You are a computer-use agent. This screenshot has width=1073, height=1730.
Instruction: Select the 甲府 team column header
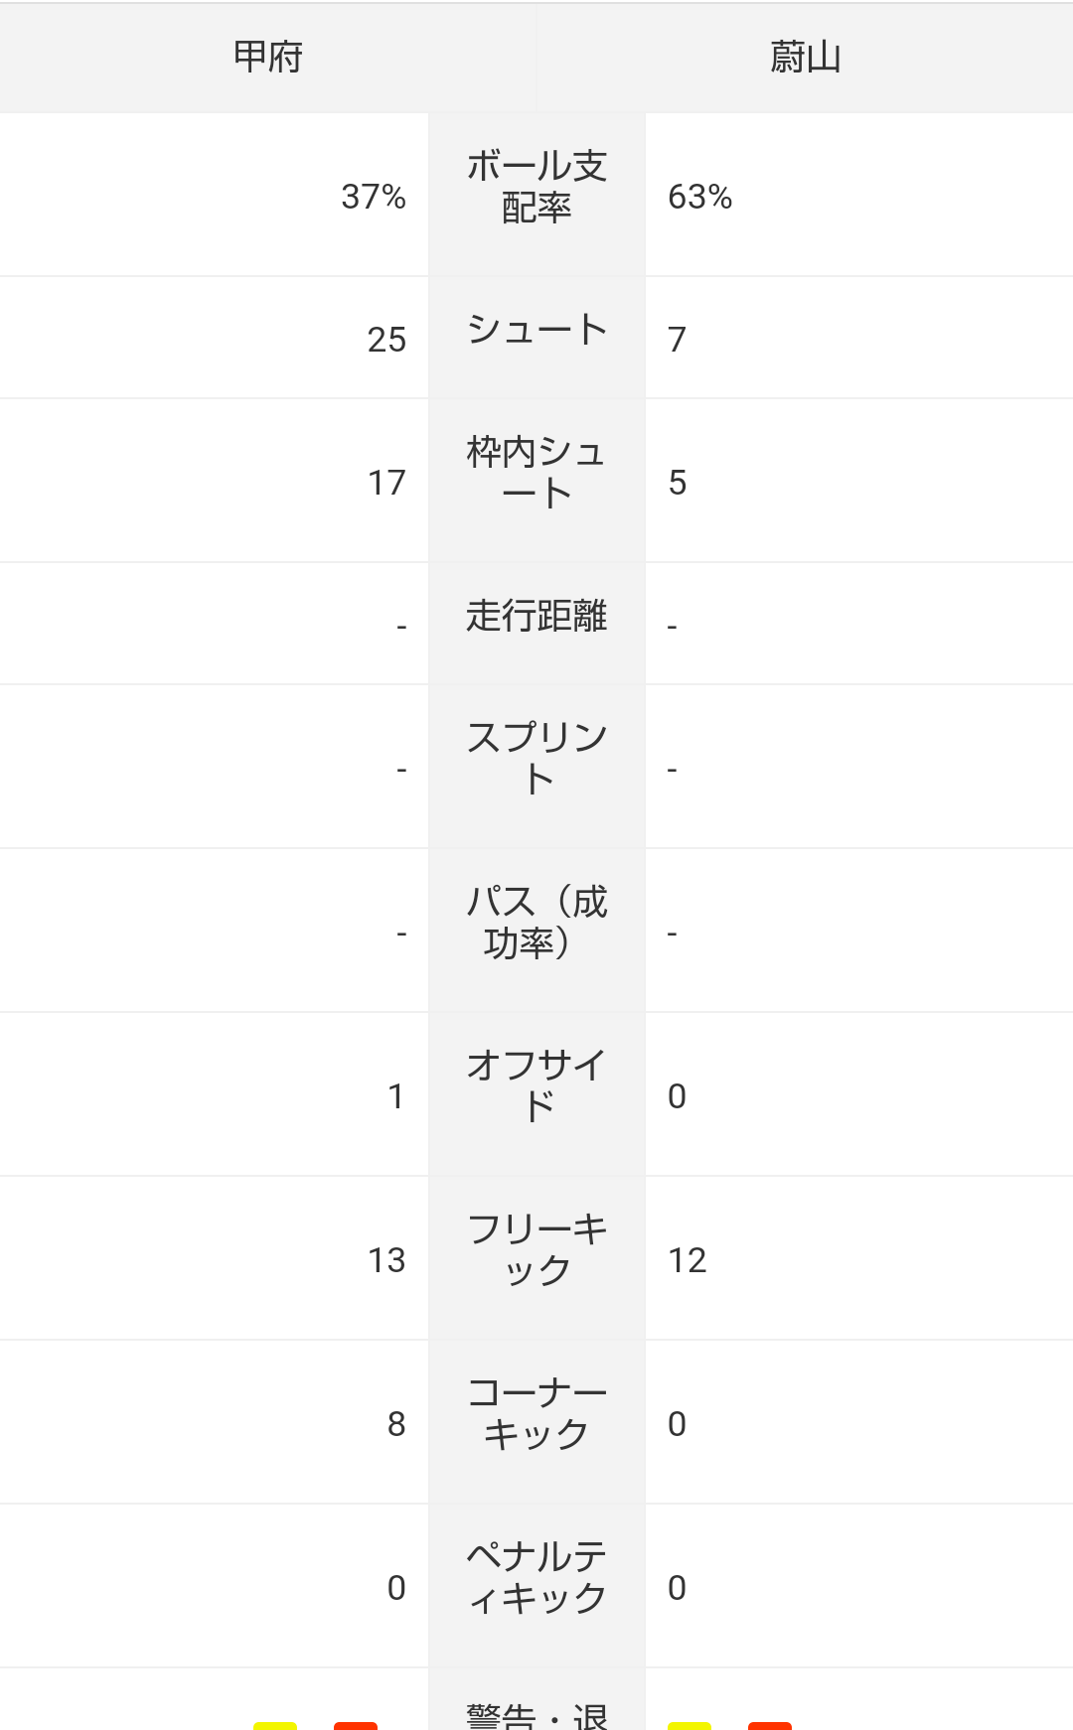(267, 58)
